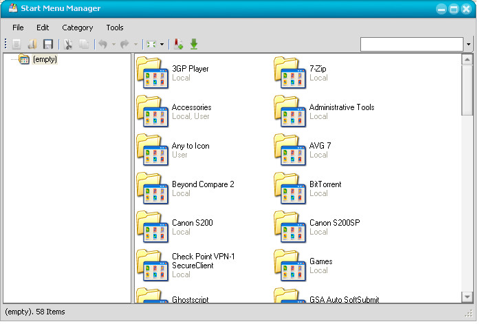The image size is (480, 324).
Task: Click the view mode icon with green arrows
Action: point(151,45)
